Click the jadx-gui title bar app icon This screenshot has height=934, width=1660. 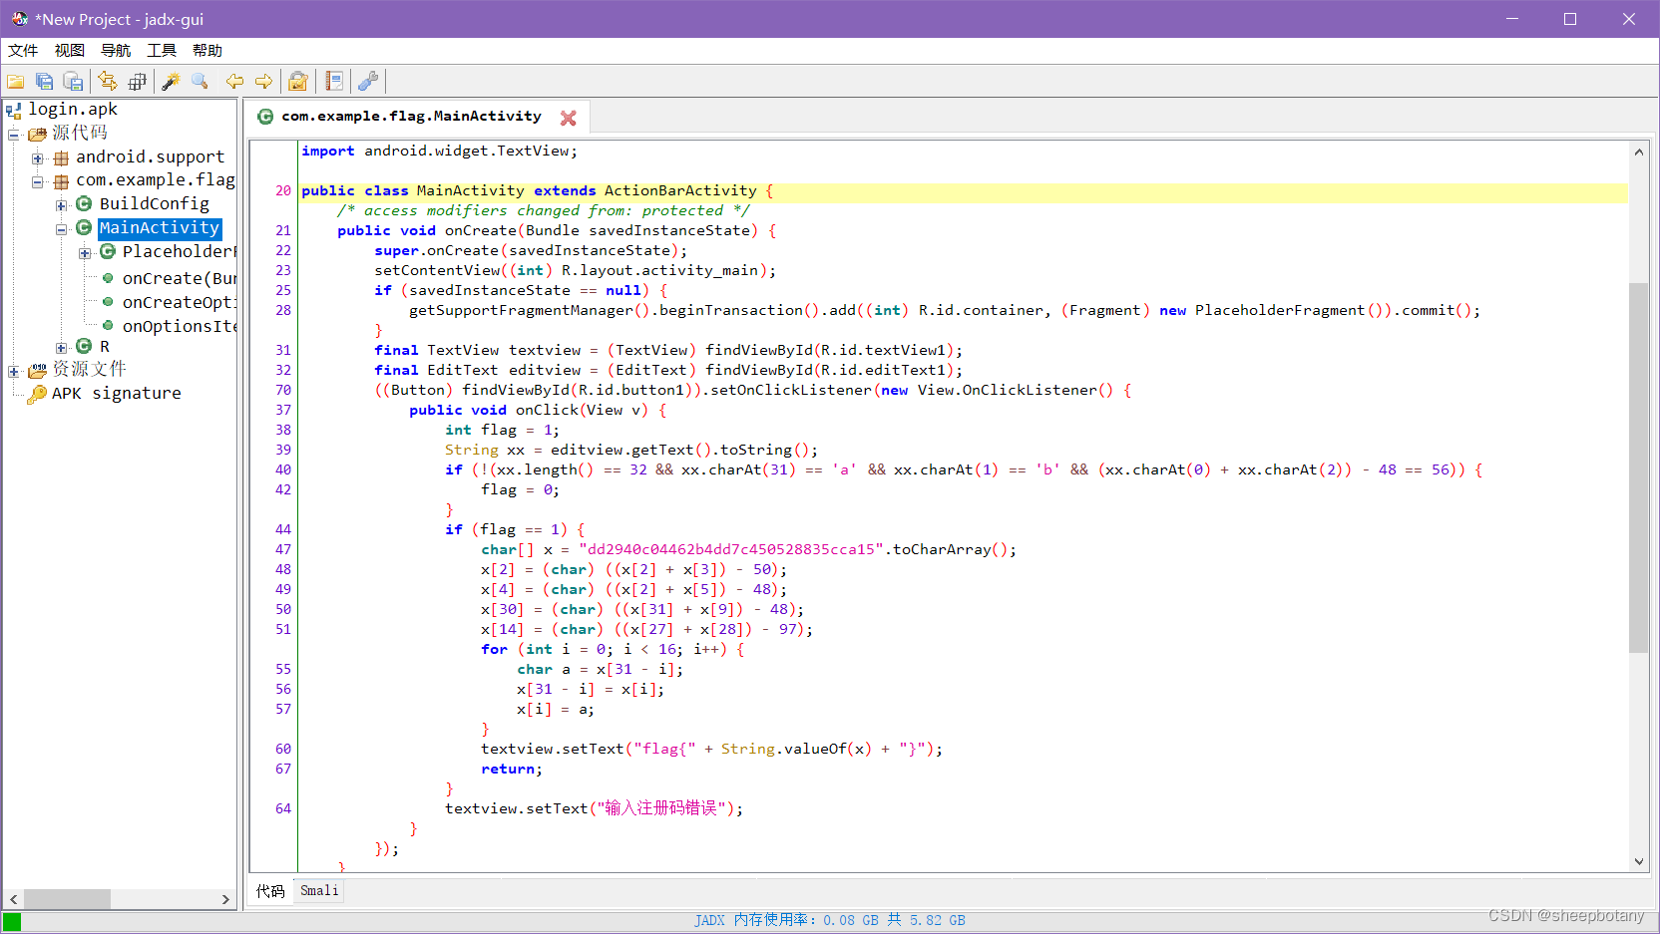(19, 19)
